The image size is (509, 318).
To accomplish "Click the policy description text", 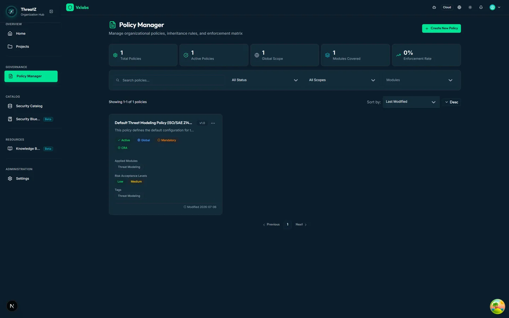I will [x=154, y=130].
